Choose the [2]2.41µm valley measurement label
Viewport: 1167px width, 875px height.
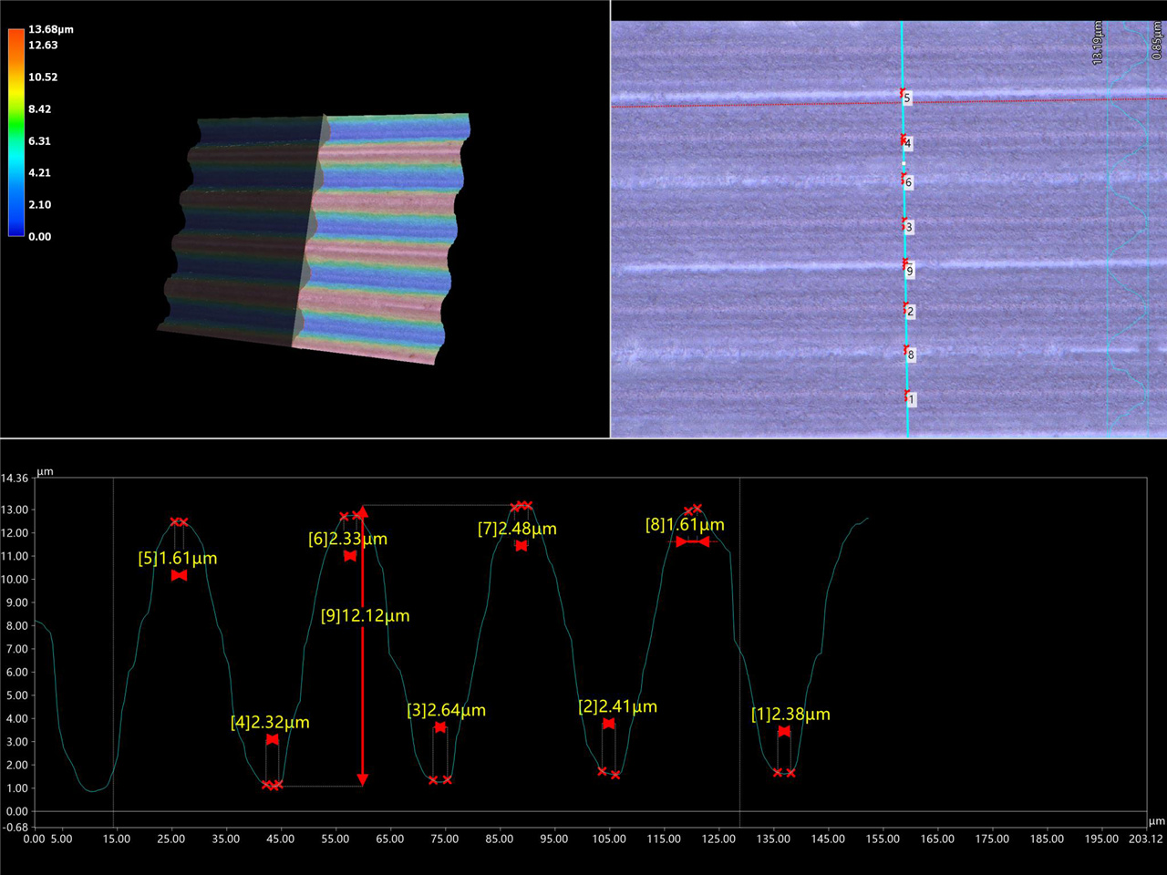click(617, 706)
